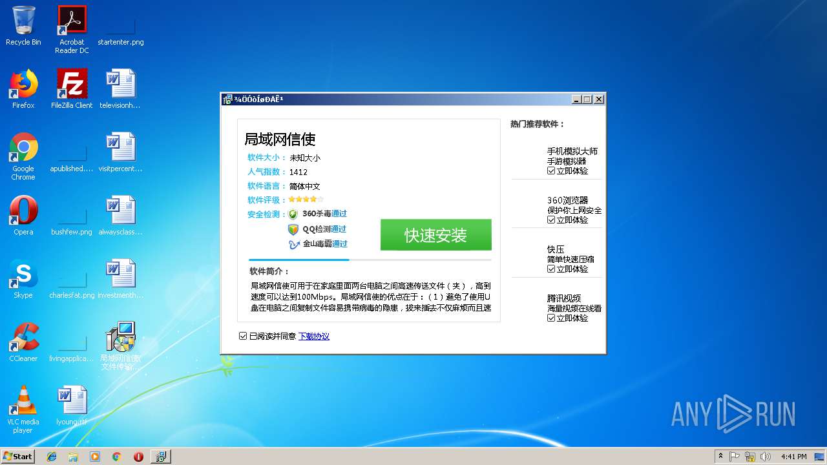Switch to the installer taskbar button
827x465 pixels.
tap(161, 457)
